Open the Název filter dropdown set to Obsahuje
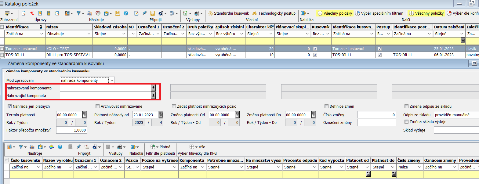Screen dimensions: 479x184 pyautogui.click(x=89, y=34)
